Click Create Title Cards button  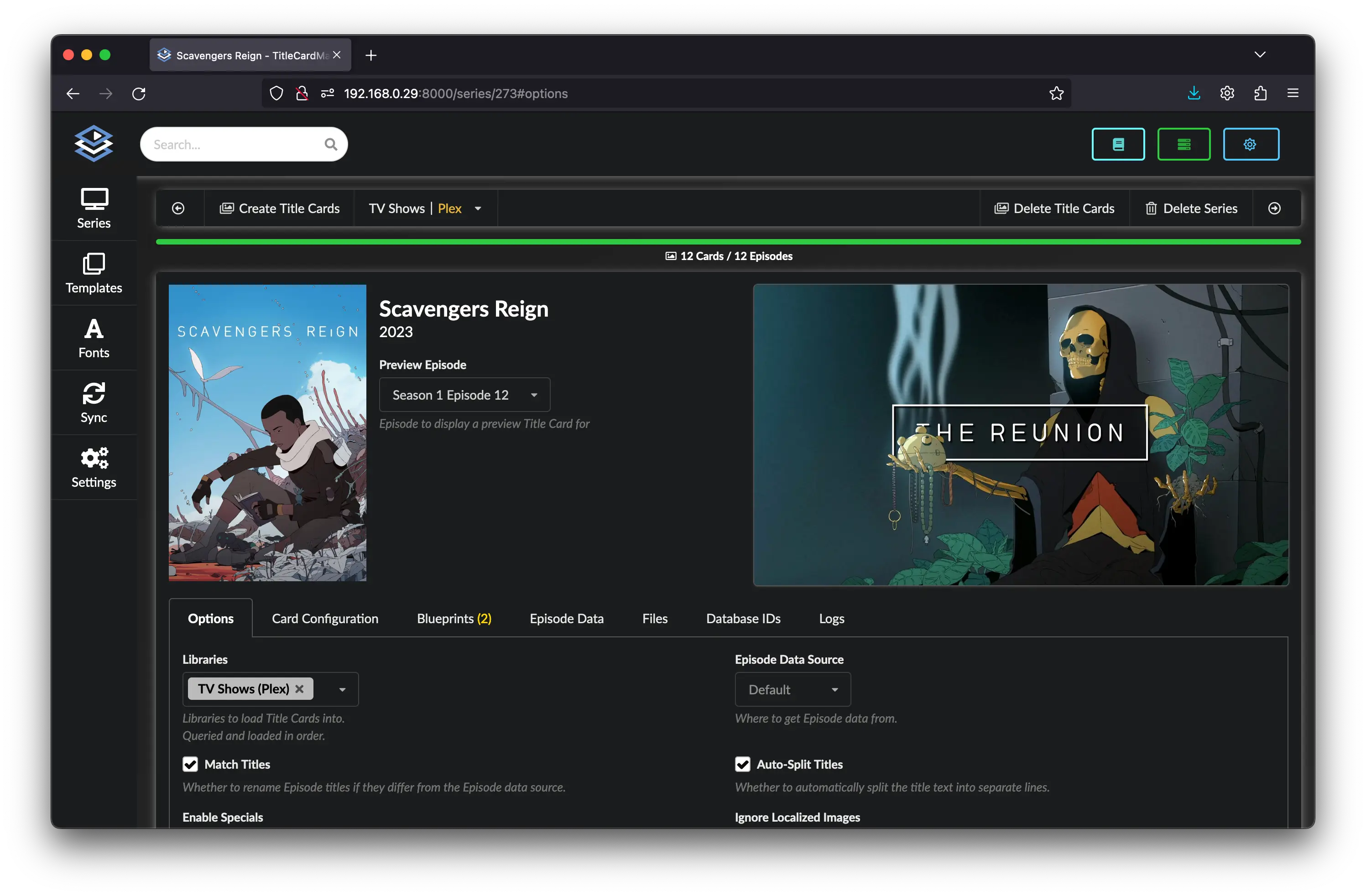tap(279, 208)
